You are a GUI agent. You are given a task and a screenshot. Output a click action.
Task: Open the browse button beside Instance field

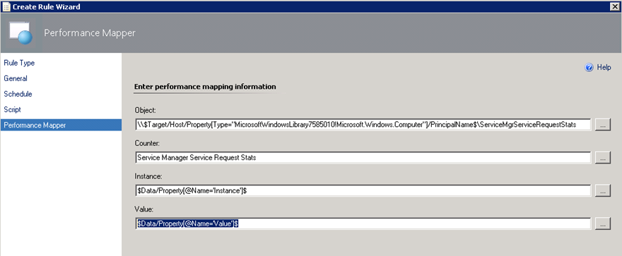(x=602, y=190)
